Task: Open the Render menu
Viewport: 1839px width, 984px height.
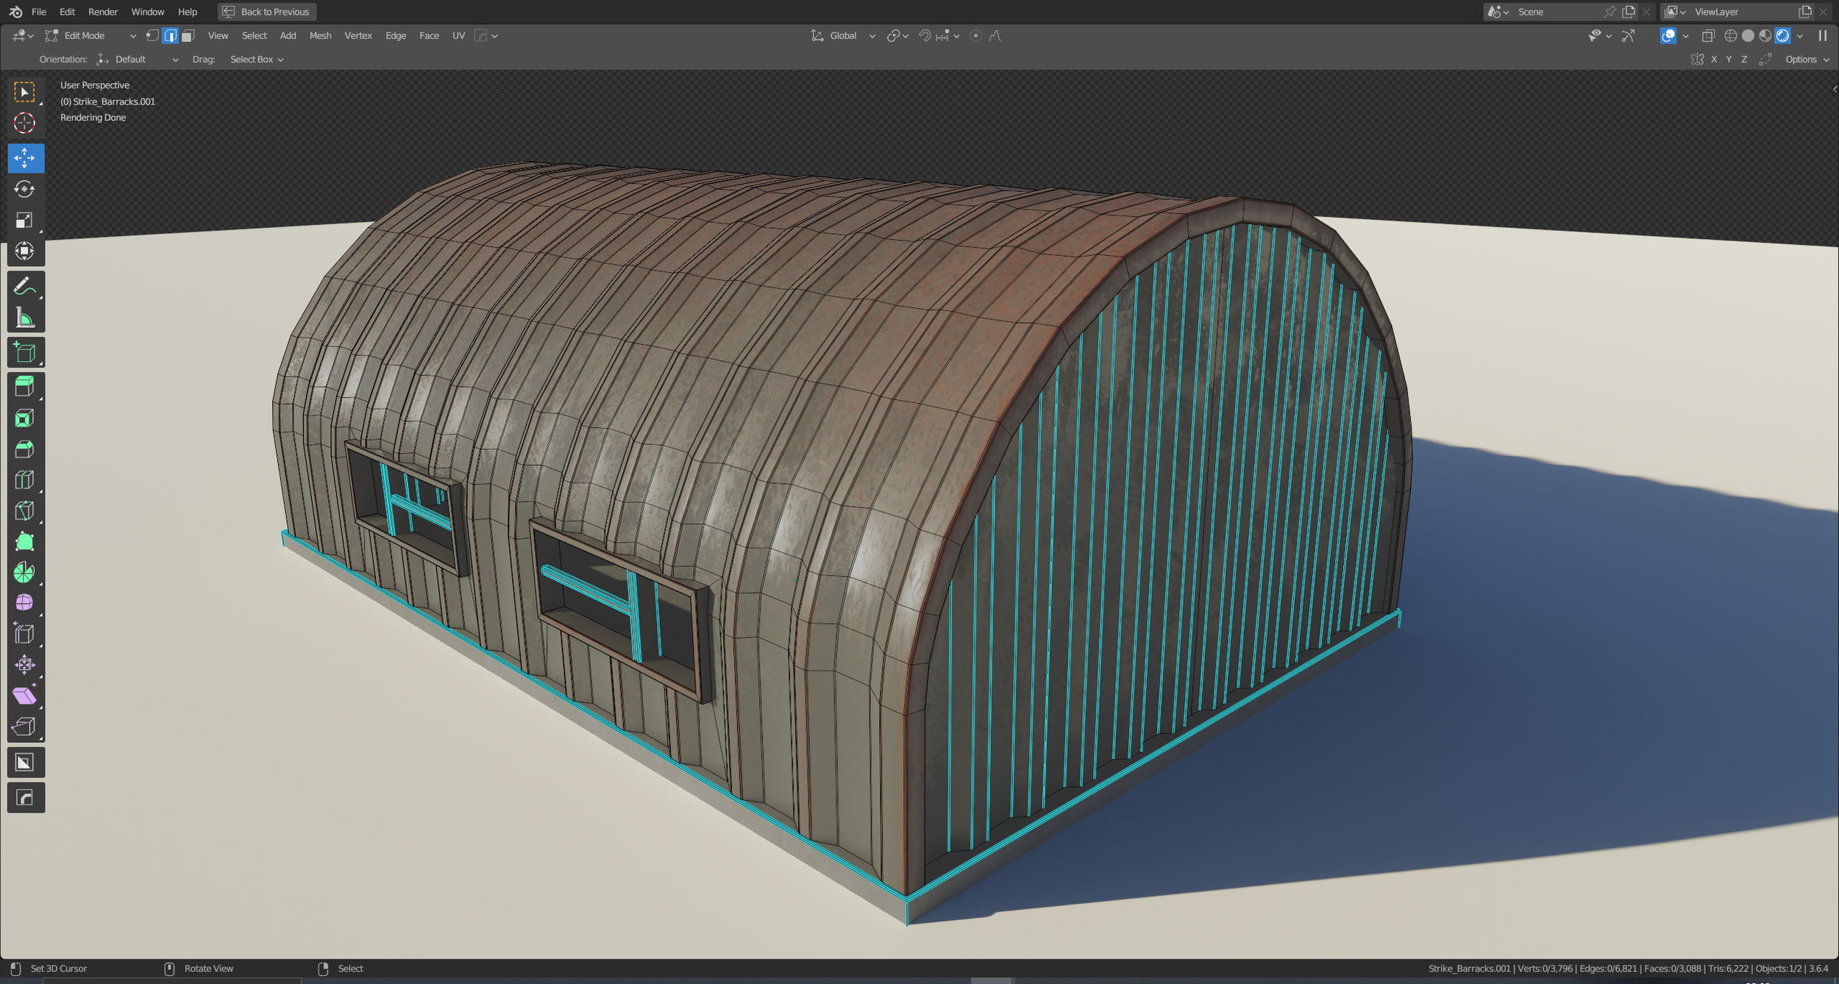Action: pos(102,12)
